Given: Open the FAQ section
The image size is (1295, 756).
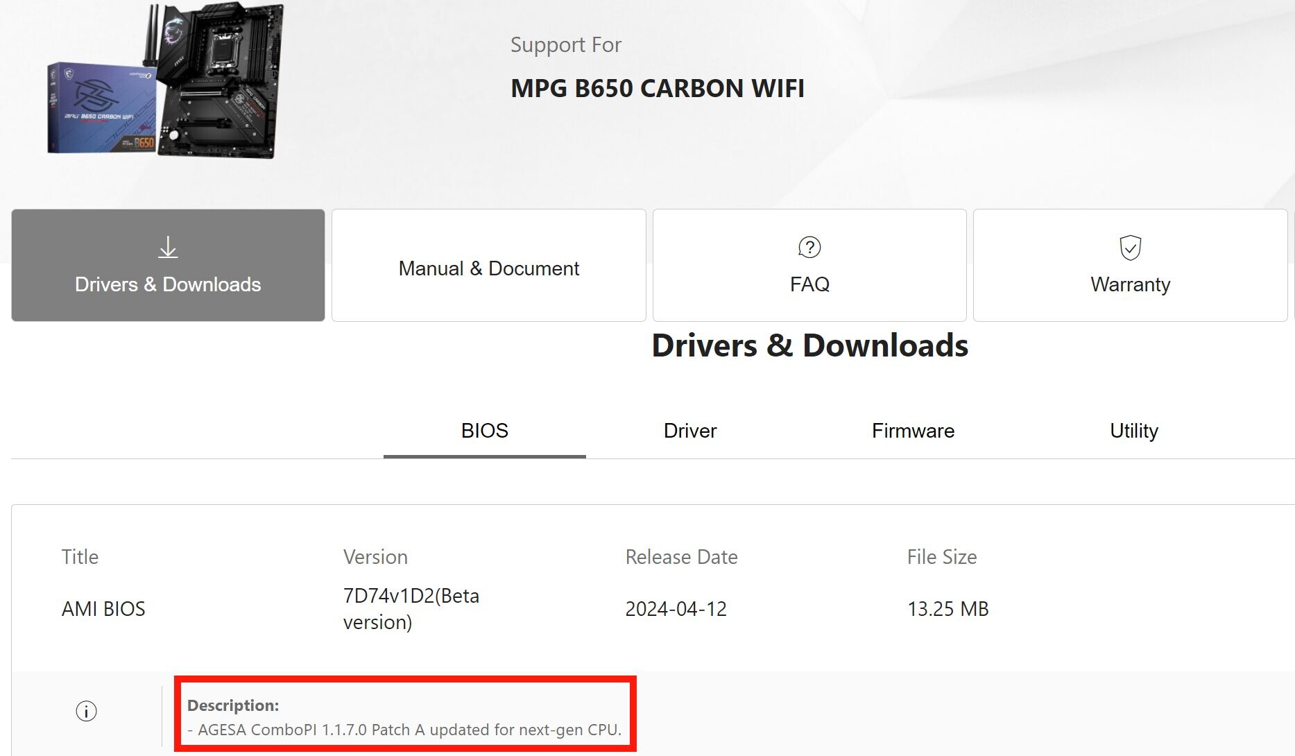Looking at the screenshot, I should [809, 265].
